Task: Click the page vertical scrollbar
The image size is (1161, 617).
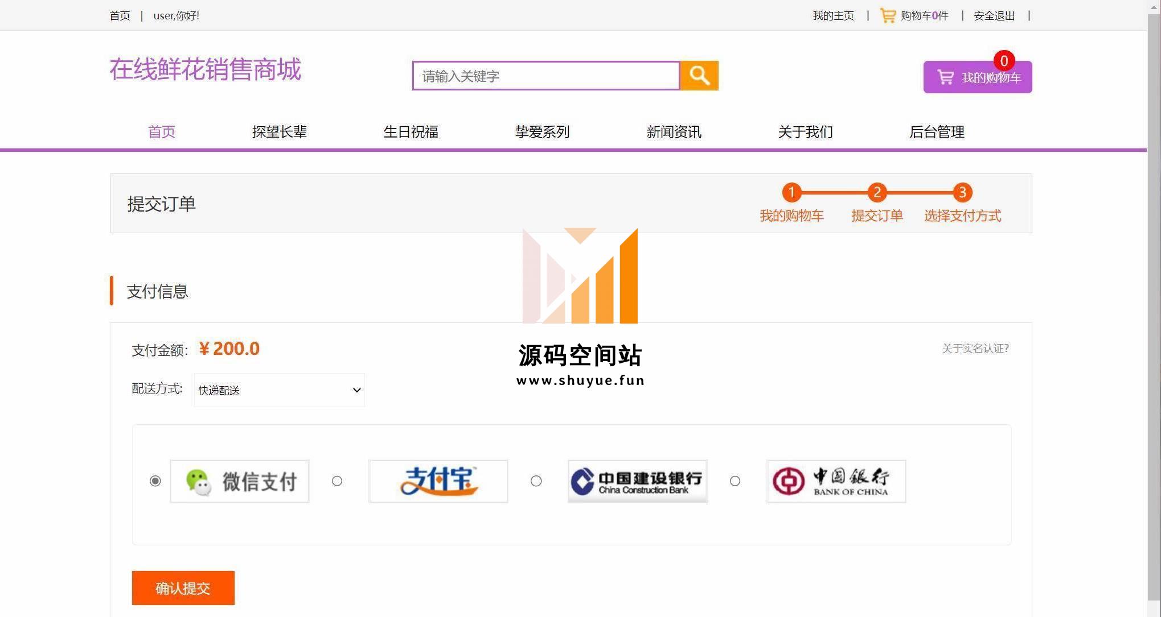Action: pos(1154,308)
